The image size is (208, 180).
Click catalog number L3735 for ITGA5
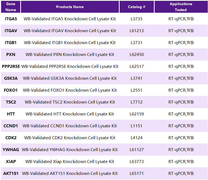coord(137,19)
